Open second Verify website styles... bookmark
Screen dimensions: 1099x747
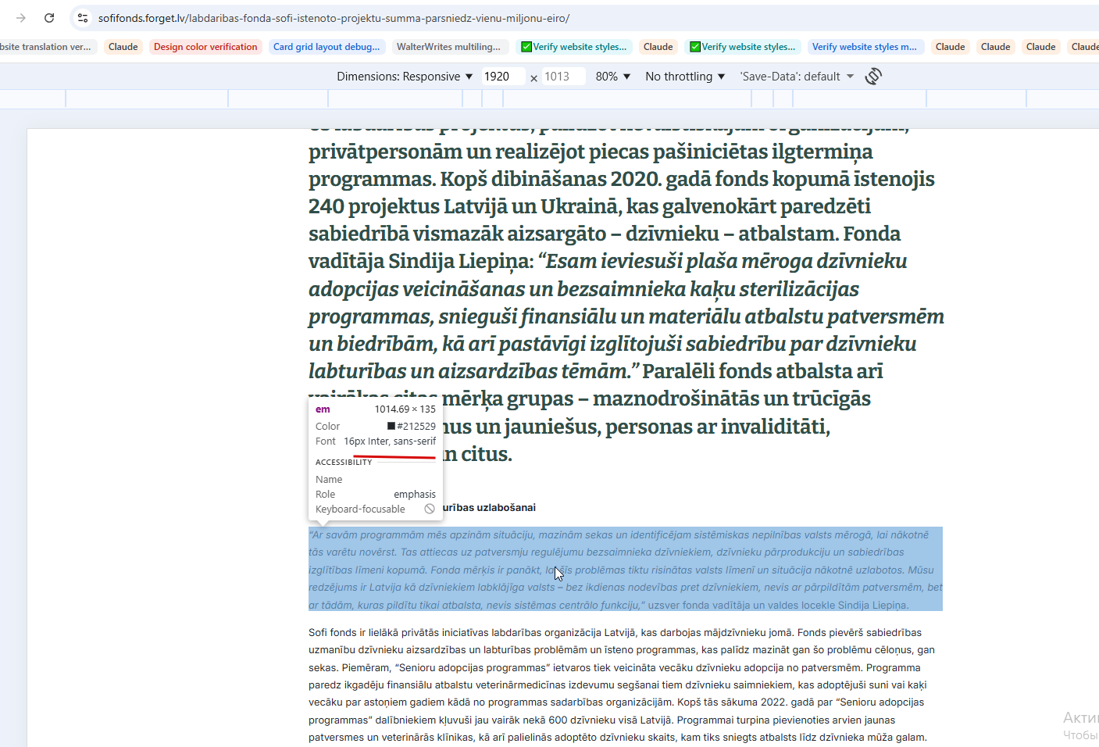pyautogui.click(x=743, y=47)
